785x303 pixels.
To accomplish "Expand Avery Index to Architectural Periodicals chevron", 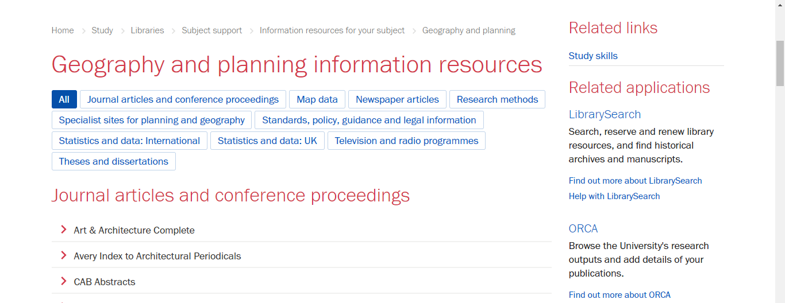I will [x=63, y=255].
